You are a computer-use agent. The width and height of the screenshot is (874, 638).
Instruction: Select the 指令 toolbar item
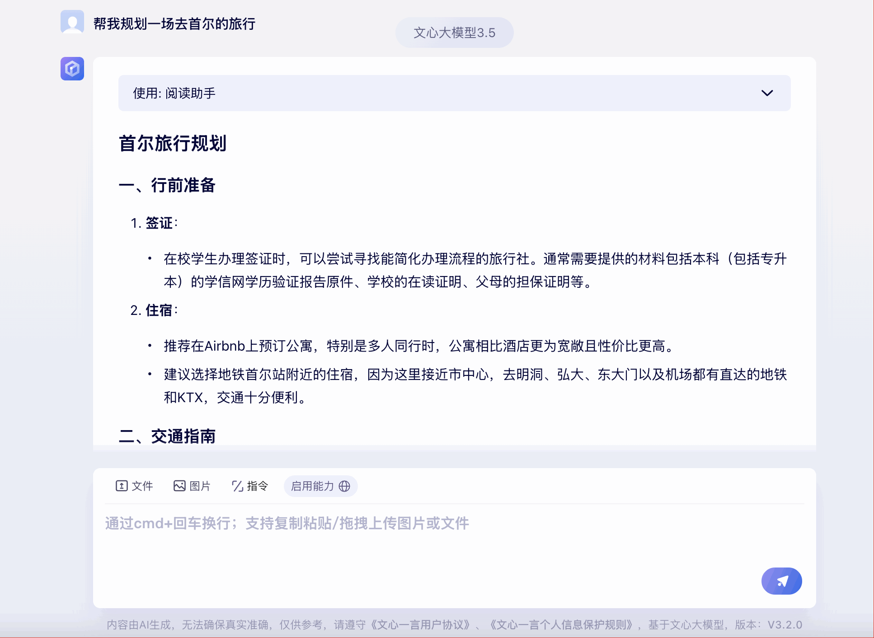(258, 486)
